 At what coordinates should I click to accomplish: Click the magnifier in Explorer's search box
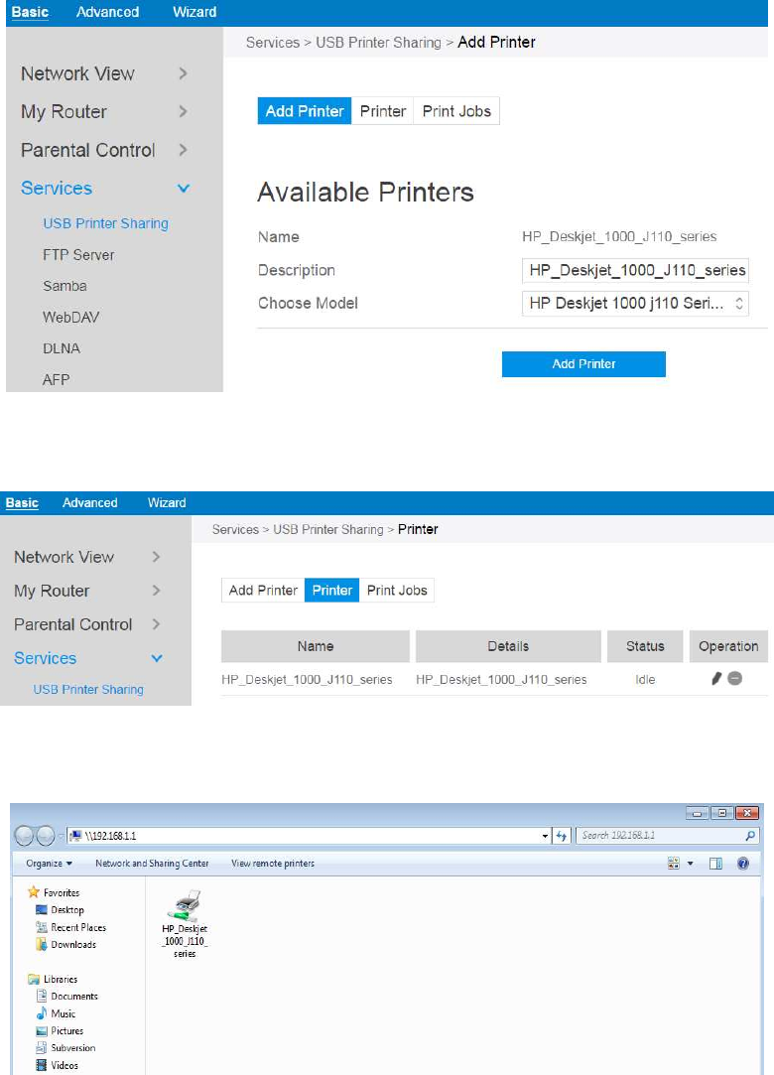750,836
